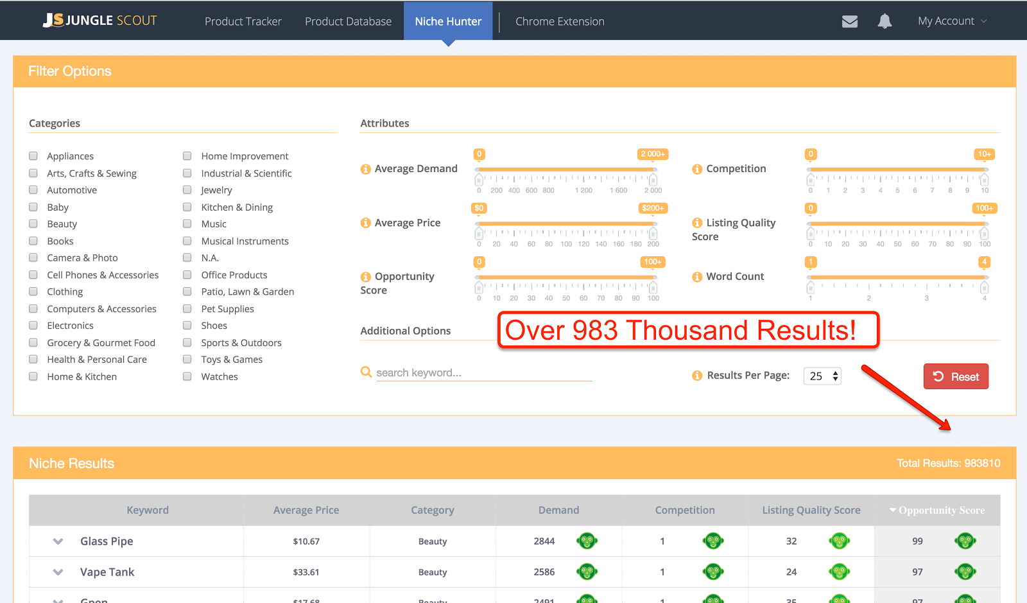Click the Average Price slider track
This screenshot has width=1027, height=603.
coord(565,223)
